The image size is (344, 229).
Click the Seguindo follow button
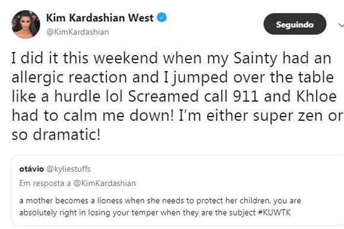coord(295,24)
